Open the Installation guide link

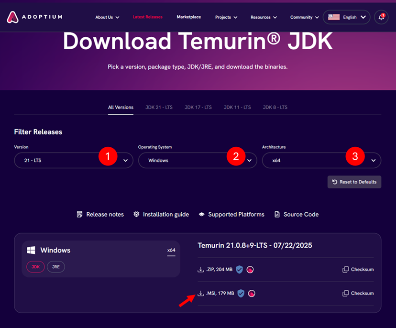[x=161, y=214]
